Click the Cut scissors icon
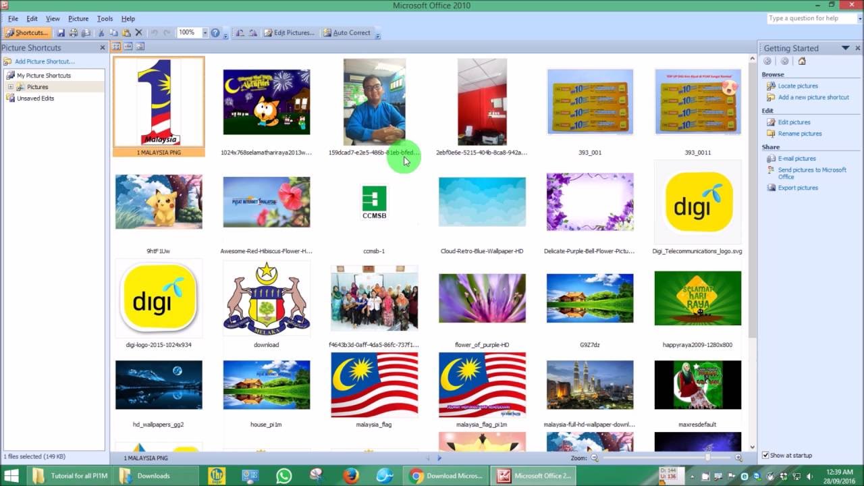 [101, 32]
